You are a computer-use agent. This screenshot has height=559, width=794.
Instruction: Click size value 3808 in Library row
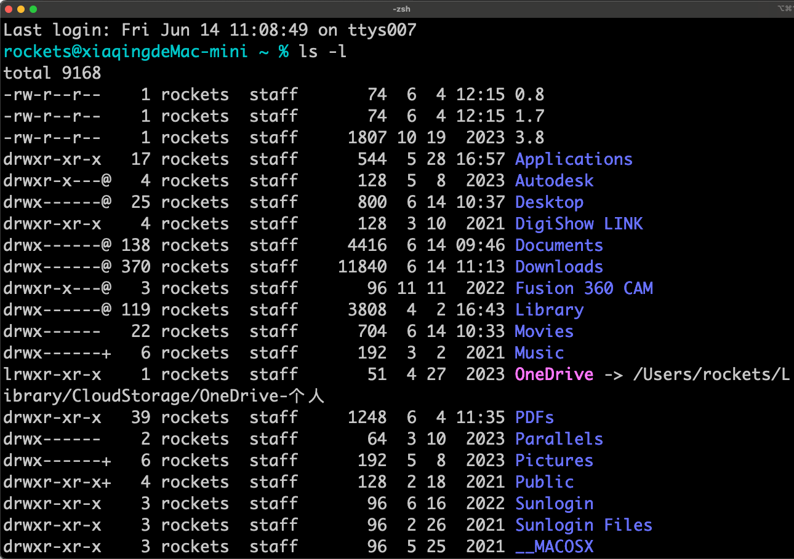click(x=367, y=309)
